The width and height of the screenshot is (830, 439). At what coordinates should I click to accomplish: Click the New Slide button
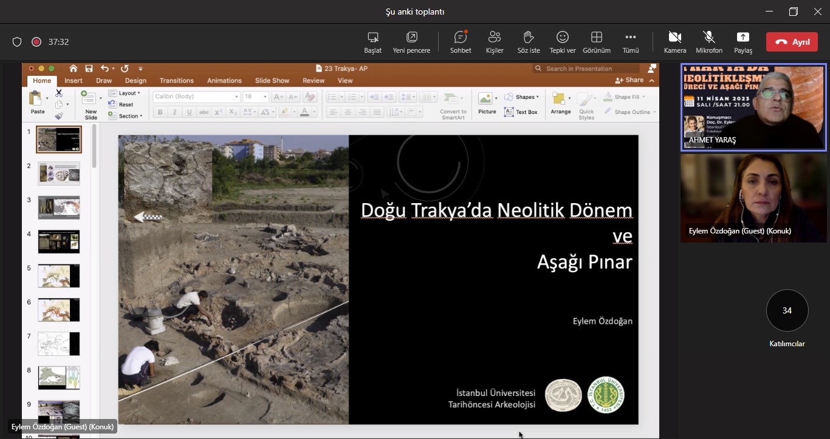(91, 105)
